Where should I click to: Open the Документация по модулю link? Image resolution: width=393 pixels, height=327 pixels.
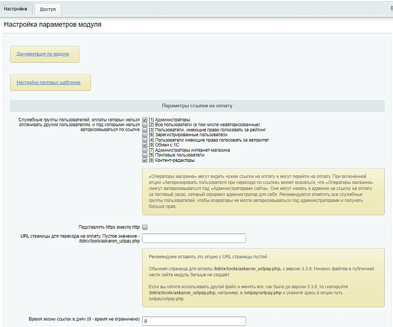[43, 55]
